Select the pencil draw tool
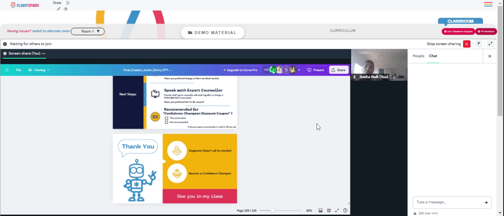This screenshot has height=216, width=504. pyautogui.click(x=58, y=9)
